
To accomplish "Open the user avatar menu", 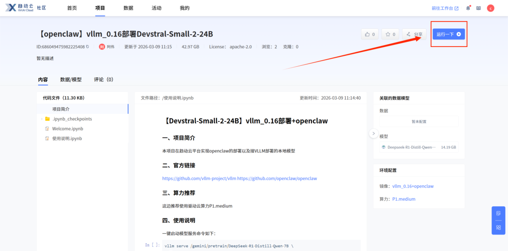I will 491,8.
